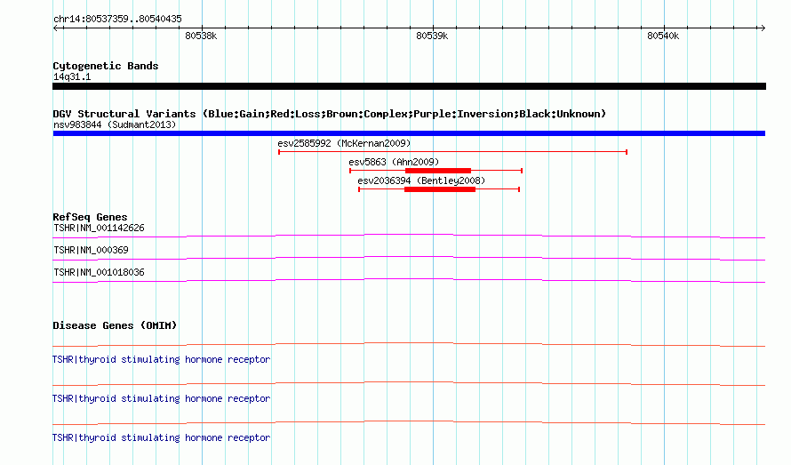Select the first orange OMIM gene line
Viewport: 791px width, 465px height.
(409, 344)
